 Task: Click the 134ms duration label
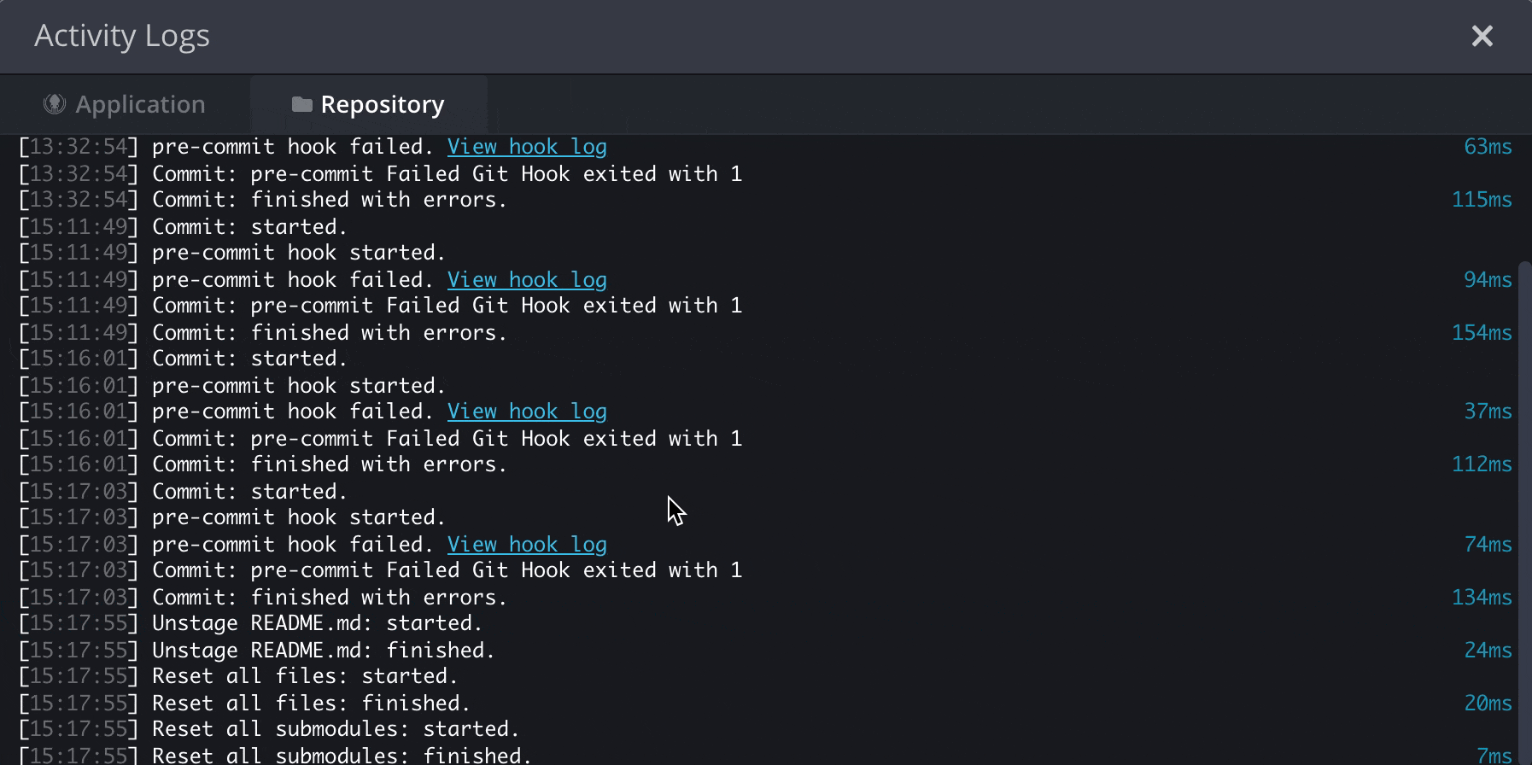1482,598
